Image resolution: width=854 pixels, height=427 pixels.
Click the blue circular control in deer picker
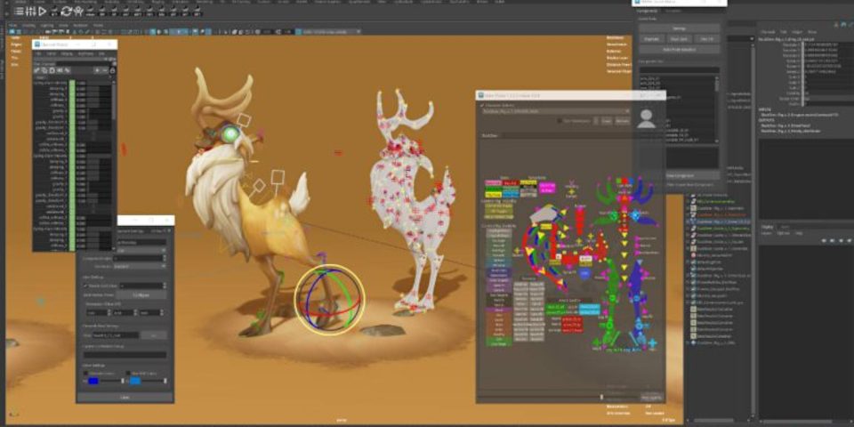click(584, 273)
